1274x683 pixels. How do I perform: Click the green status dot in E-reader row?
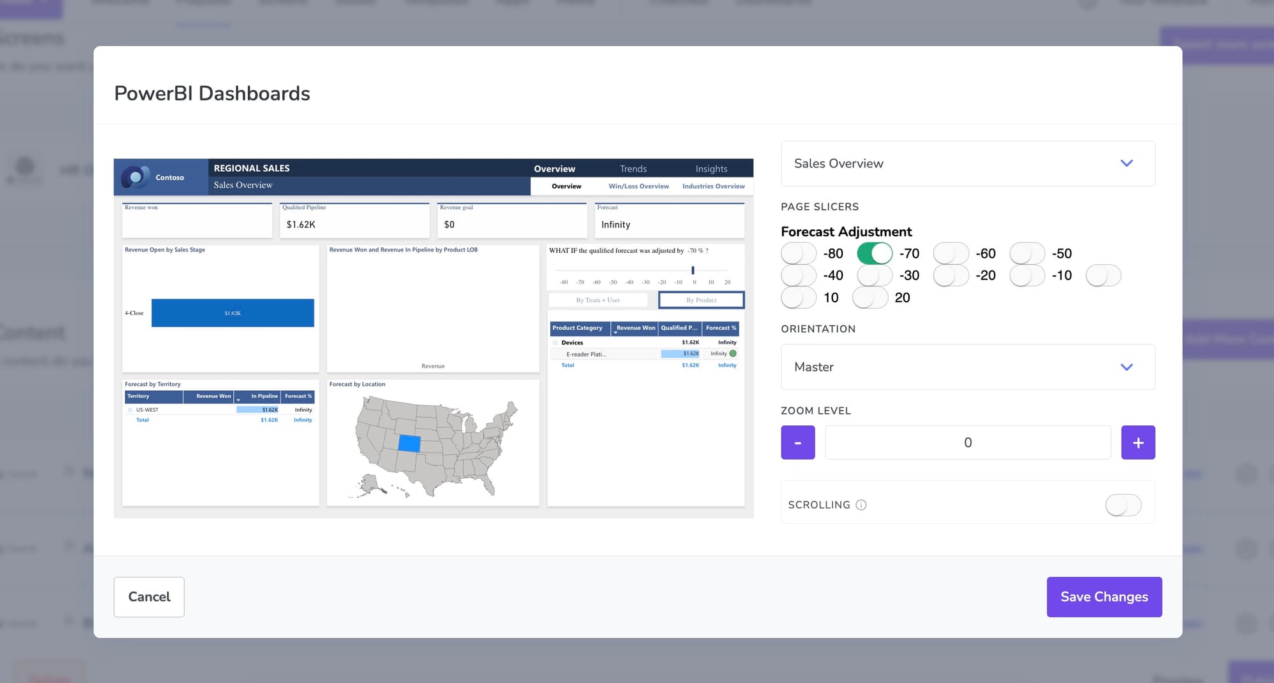733,354
